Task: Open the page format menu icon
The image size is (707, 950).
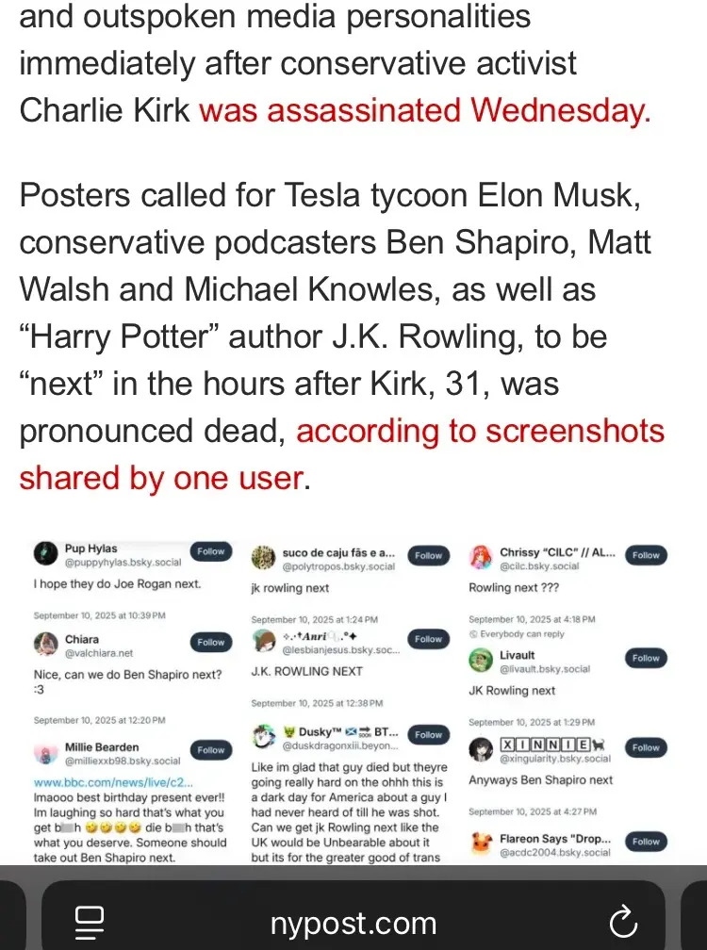Action: [90, 920]
